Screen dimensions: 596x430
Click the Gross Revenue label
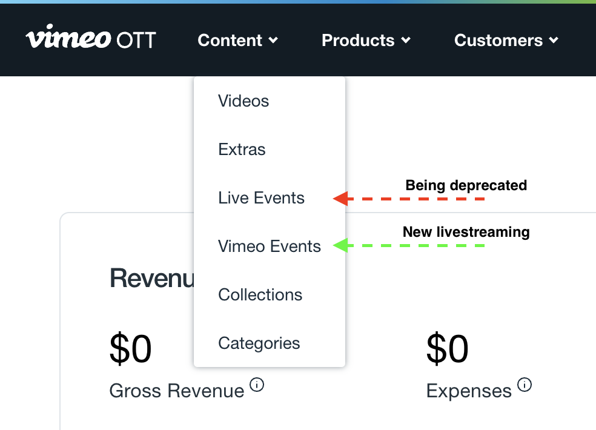click(177, 391)
